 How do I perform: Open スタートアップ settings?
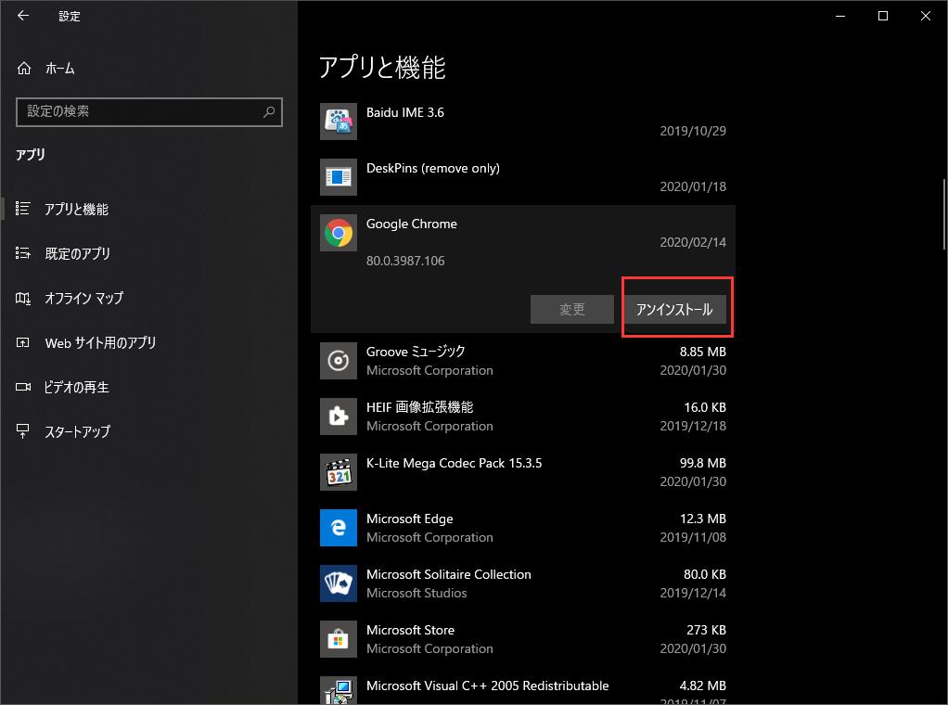coord(77,431)
